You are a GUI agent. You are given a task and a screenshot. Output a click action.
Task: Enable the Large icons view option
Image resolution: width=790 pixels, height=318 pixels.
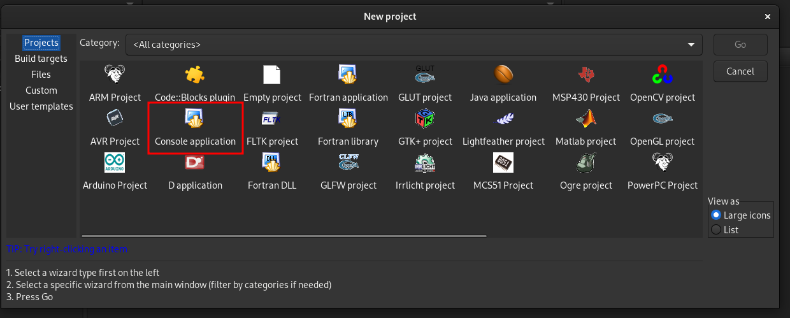coord(716,215)
